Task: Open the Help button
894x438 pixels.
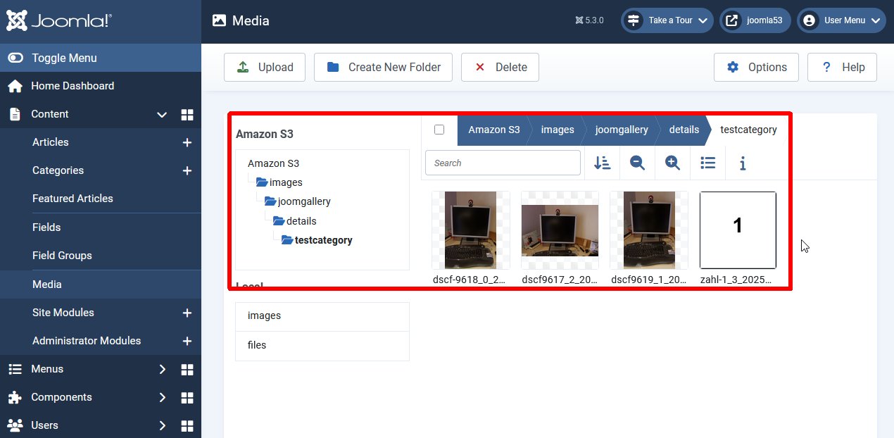Action: (842, 67)
